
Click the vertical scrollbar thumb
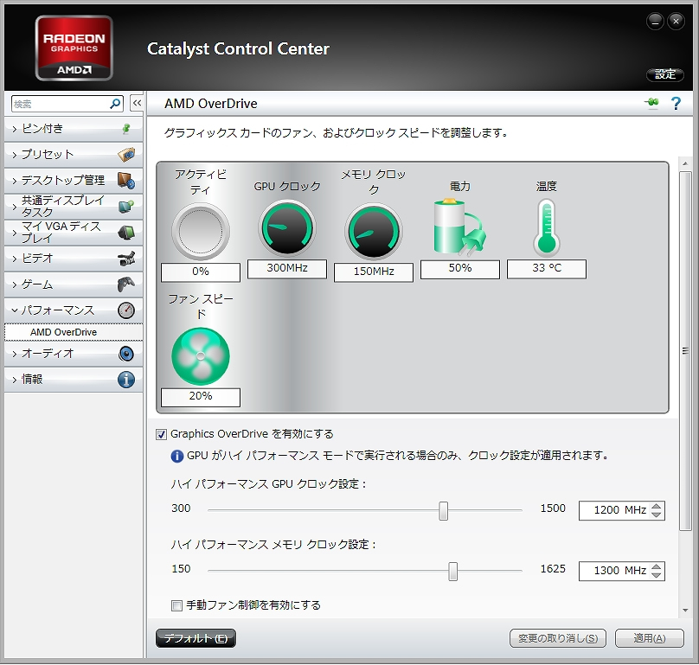click(685, 351)
